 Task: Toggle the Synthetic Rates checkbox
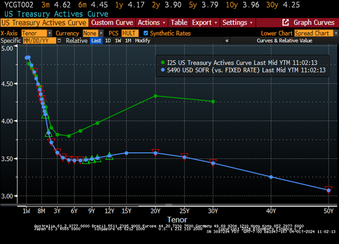click(146, 33)
